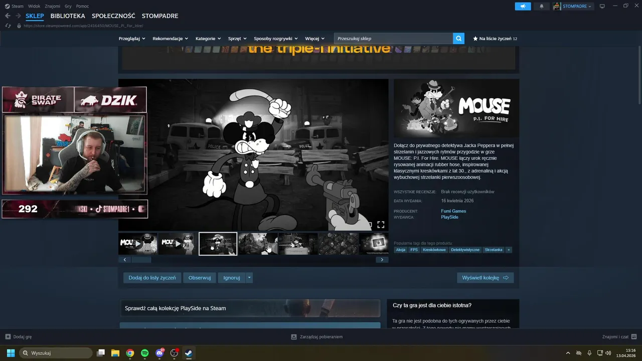This screenshot has height=361, width=642.
Task: Open the Znajomi menu
Action: (x=52, y=6)
